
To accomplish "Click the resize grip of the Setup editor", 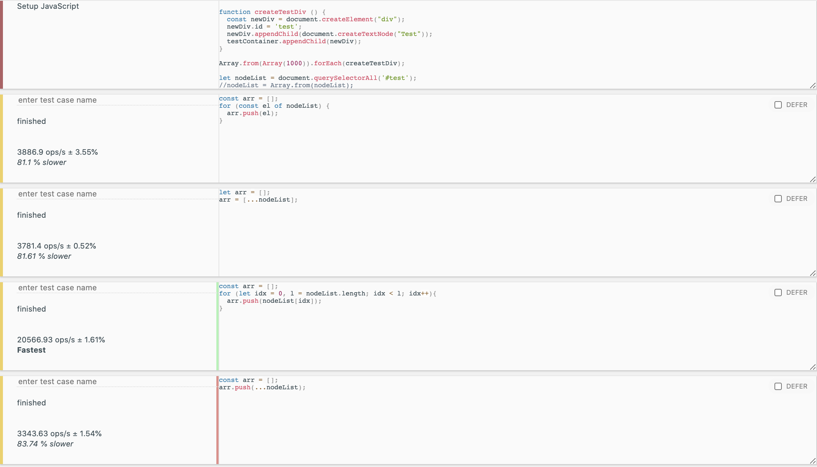I will 813,85.
